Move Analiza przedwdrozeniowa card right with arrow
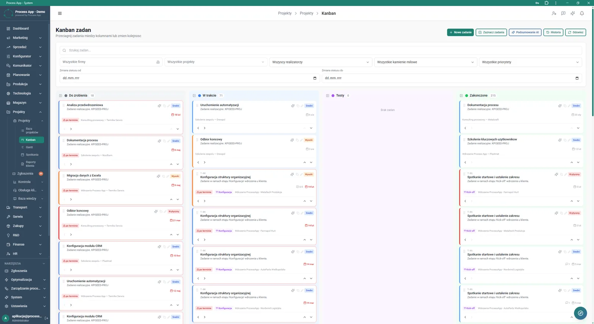 71,129
